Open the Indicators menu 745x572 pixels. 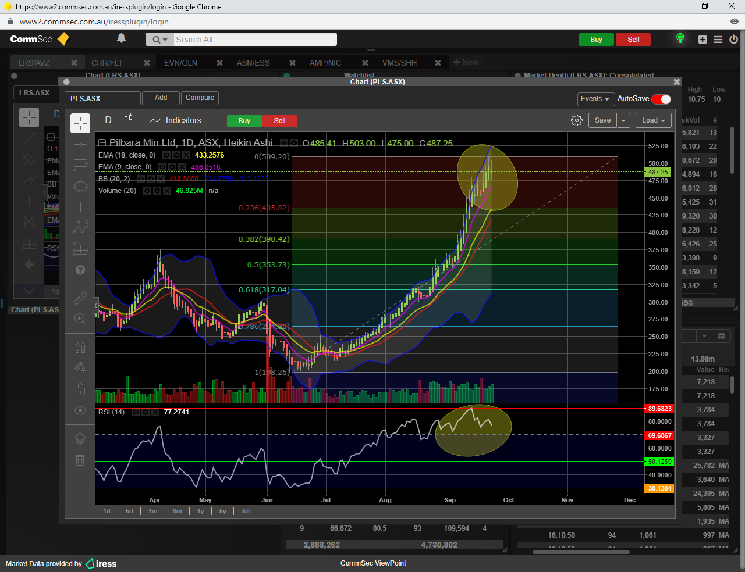point(175,120)
